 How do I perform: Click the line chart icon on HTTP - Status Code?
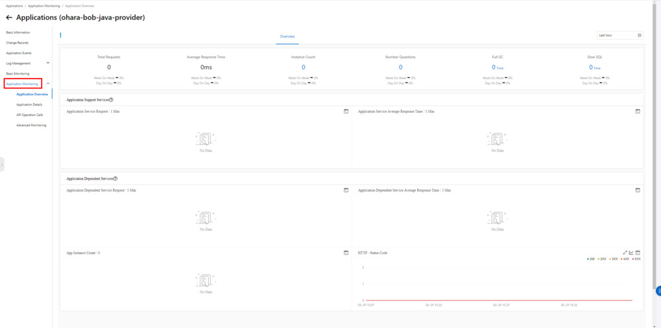coord(631,253)
